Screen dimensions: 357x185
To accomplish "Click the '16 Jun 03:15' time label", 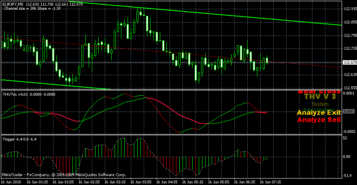I will pyautogui.click(x=115, y=182).
